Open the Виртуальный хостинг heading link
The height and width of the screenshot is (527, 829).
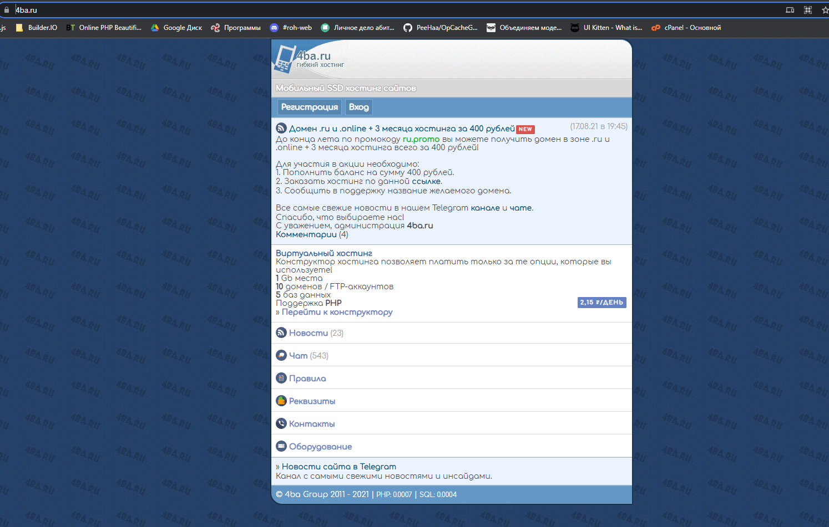[x=323, y=253]
